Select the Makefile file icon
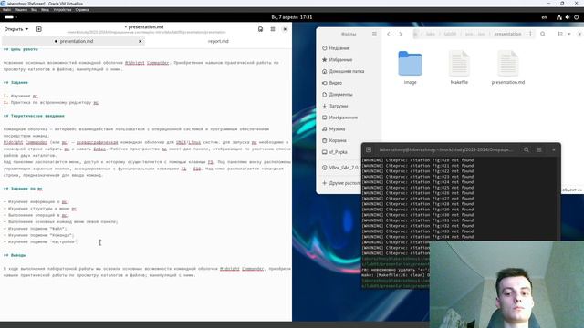The image size is (584, 328). point(459,63)
